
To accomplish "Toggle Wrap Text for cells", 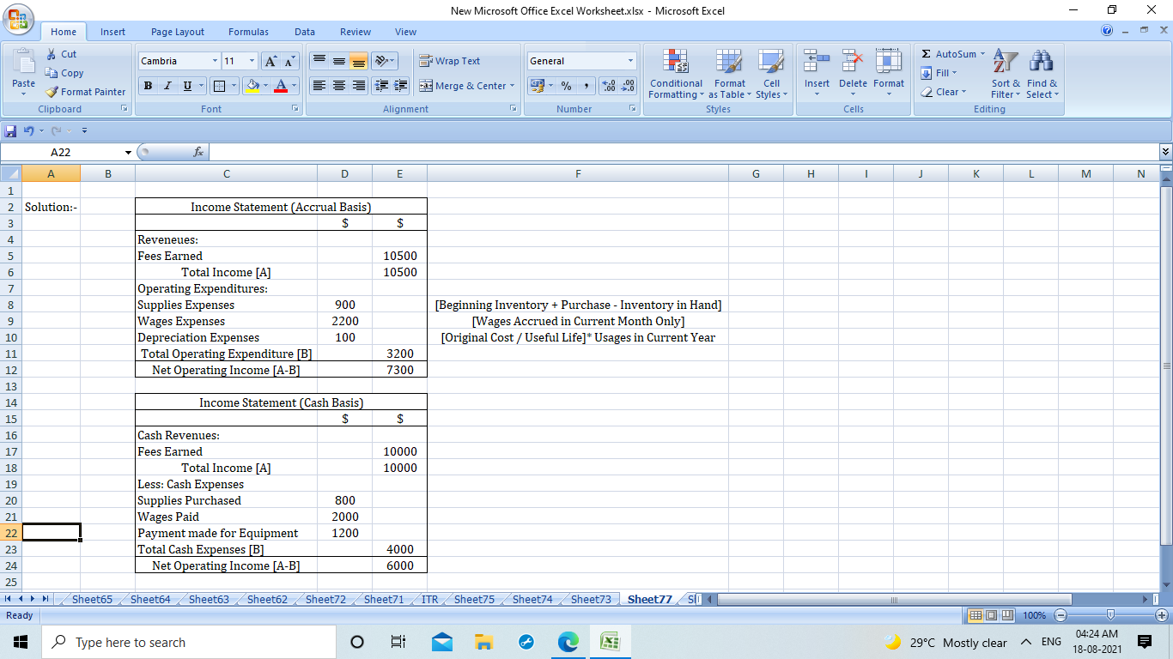I will 450,61.
